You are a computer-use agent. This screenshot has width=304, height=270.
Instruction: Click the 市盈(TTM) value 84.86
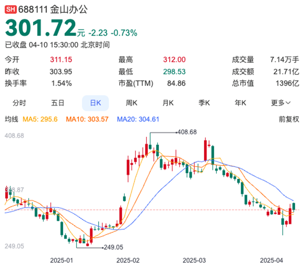(176, 83)
